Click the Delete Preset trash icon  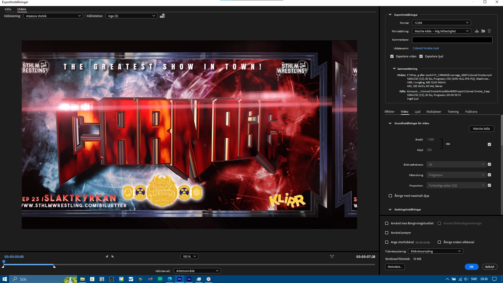(x=489, y=31)
